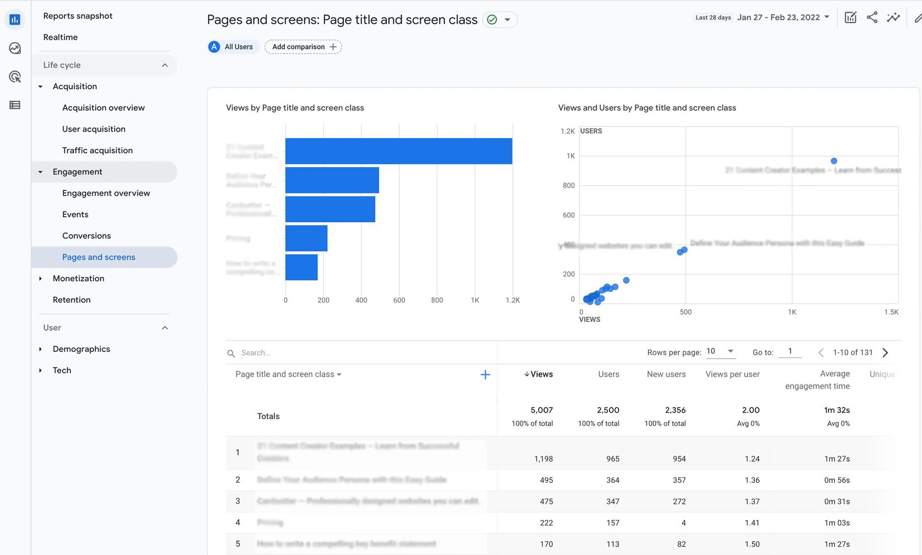Open the Rows per page dropdown
Image resolution: width=922 pixels, height=555 pixels.
click(x=721, y=351)
